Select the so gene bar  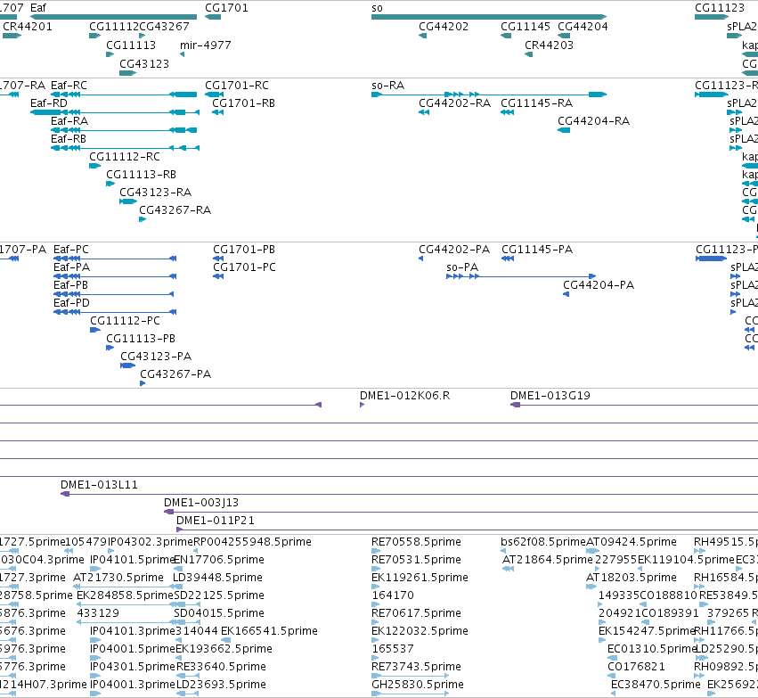click(489, 17)
